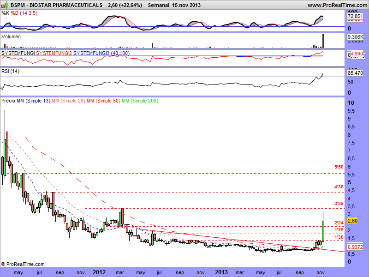
Task: Click the 0,9372 trendline value tag
Action: (355, 247)
